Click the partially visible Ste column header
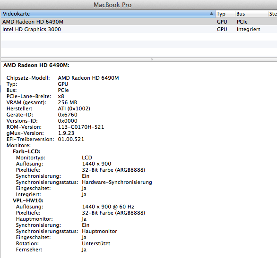Image resolution: width=277 pixels, height=258 pixels. click(x=273, y=14)
